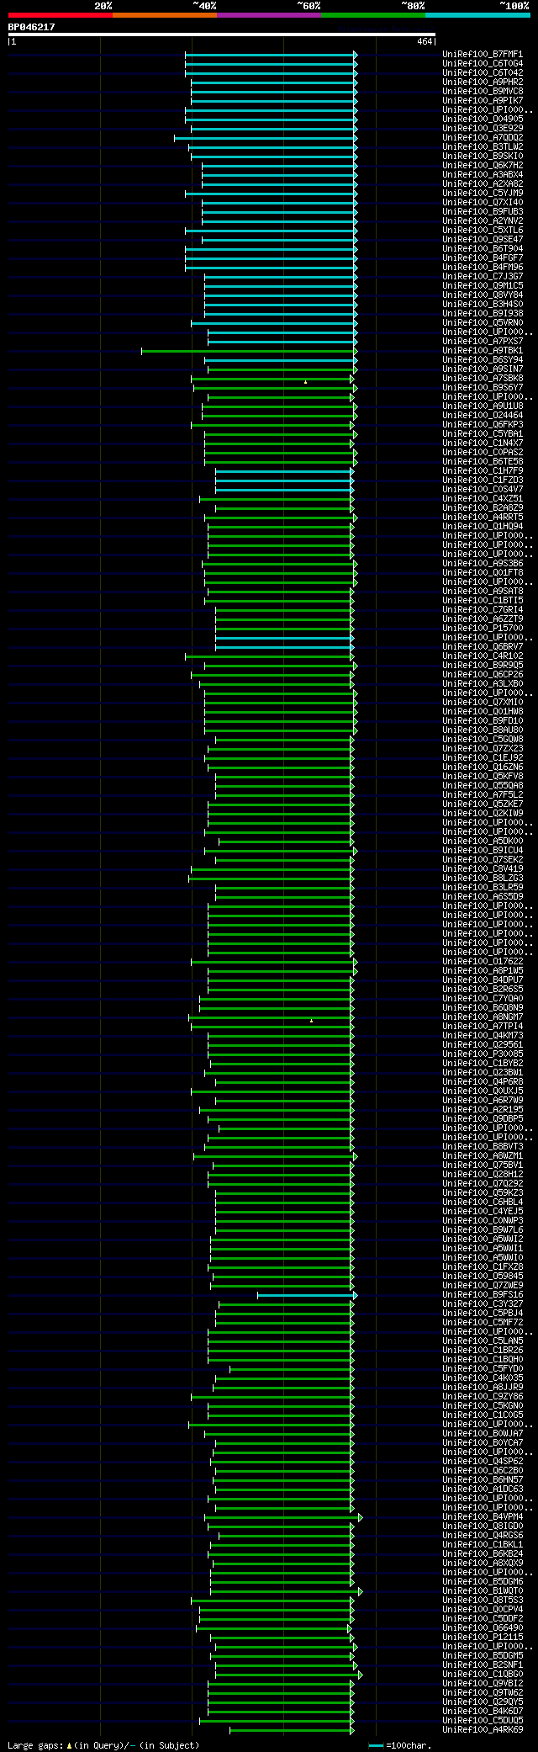Select the UniRef100_C1QBG0 label

483,1675
